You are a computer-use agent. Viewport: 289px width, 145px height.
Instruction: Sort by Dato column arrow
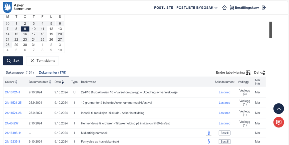[63, 82]
